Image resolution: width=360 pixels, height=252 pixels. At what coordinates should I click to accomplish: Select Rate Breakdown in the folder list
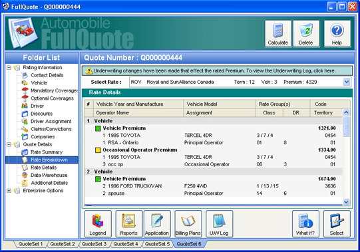point(49,160)
